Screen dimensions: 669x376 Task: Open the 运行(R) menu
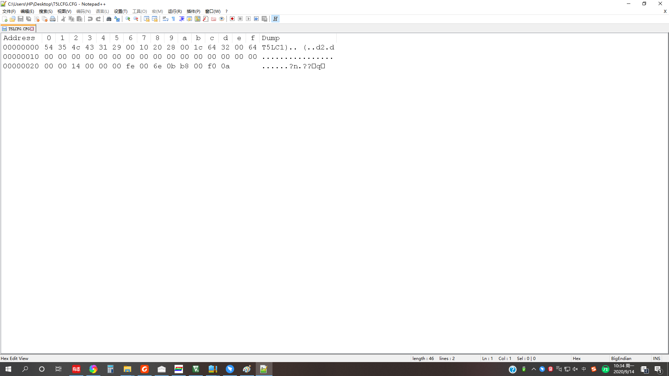(175, 11)
